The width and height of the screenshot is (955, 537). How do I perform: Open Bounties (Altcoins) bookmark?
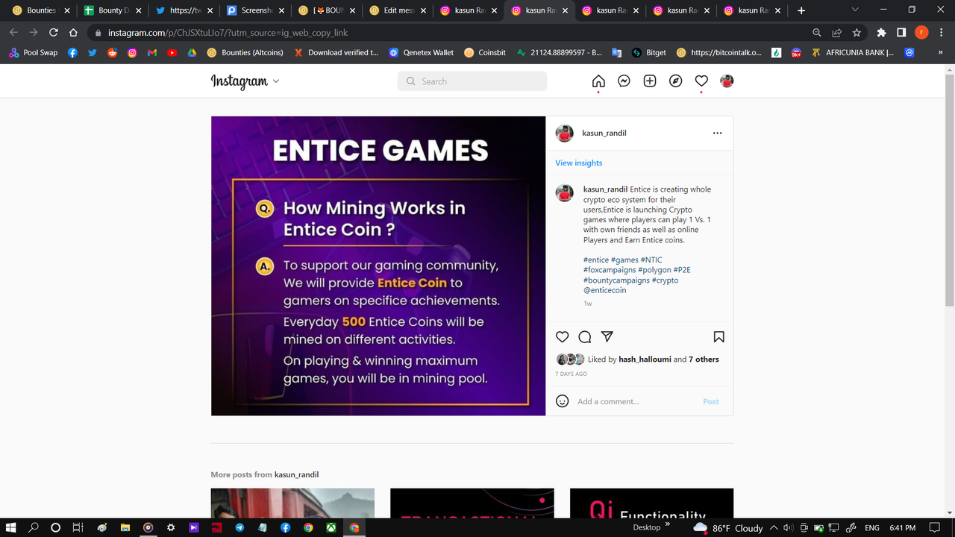pyautogui.click(x=245, y=53)
